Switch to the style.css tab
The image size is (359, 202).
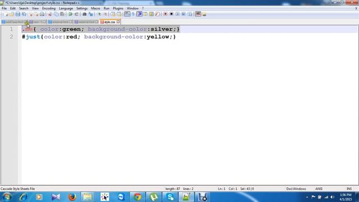(109, 22)
